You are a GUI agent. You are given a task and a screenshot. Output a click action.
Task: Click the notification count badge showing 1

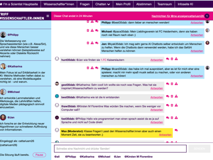207,16
